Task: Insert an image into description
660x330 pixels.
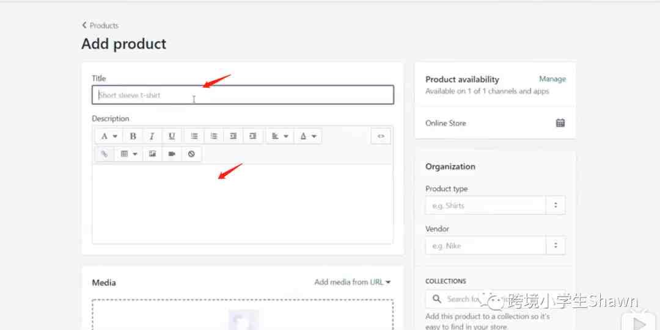Action: [152, 154]
